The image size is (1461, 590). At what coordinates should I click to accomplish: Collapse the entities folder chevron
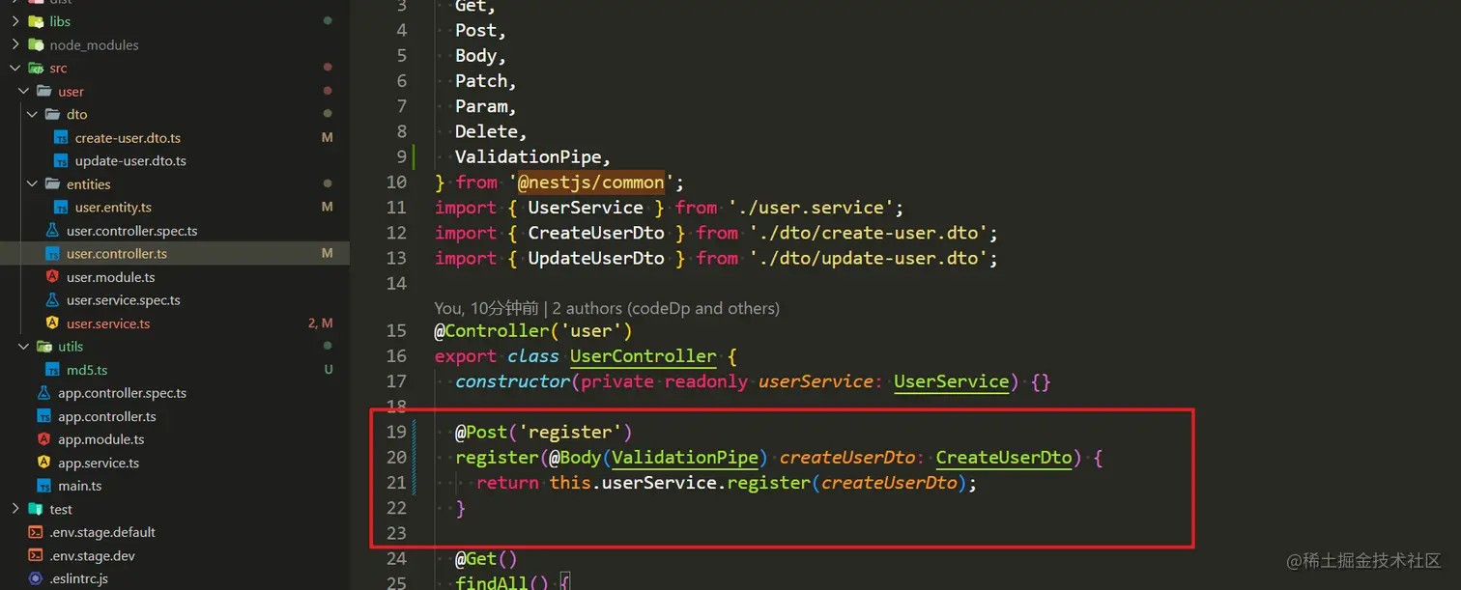[x=33, y=183]
